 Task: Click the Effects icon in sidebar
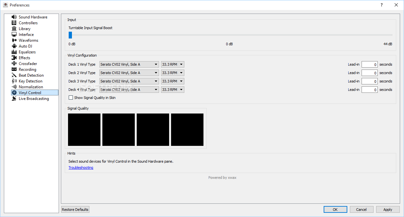click(14, 58)
